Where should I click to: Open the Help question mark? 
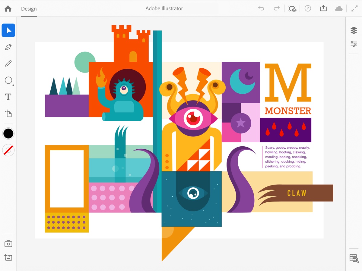[307, 8]
